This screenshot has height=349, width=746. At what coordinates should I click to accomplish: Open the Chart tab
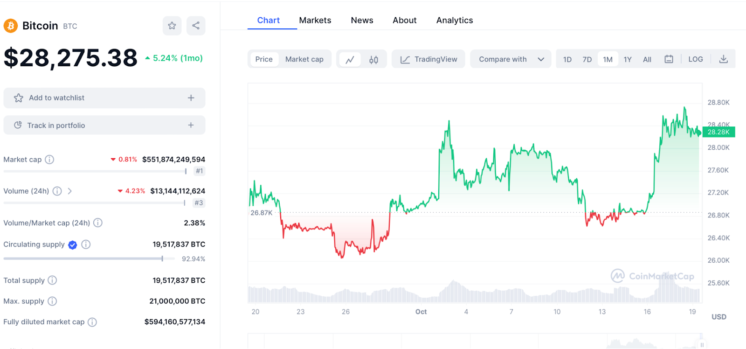269,20
